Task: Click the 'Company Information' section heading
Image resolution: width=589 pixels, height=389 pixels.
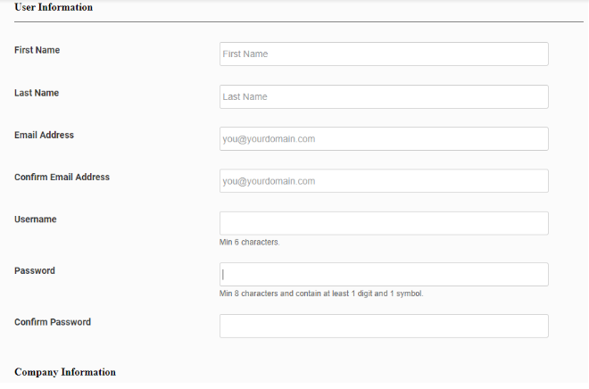Action: click(65, 372)
